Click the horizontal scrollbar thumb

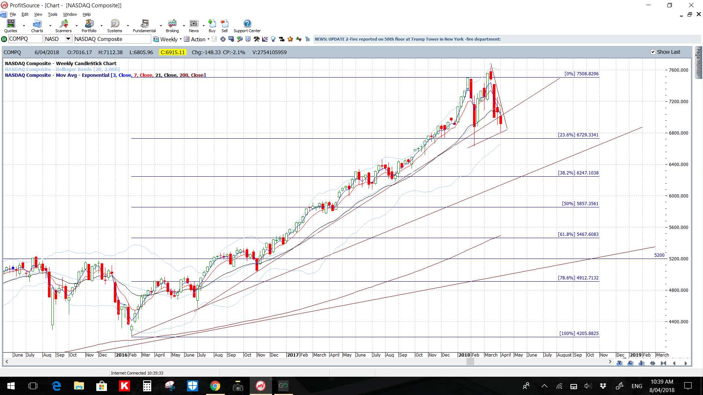click(470, 362)
